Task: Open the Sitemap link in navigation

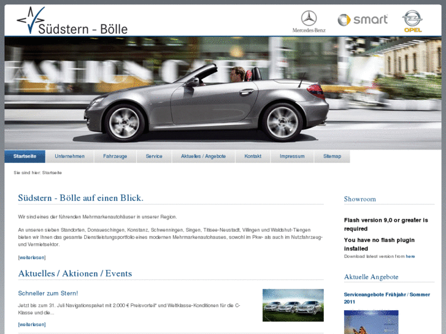Action: [x=332, y=156]
